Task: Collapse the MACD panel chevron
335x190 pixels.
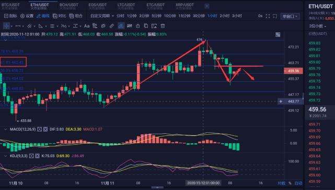Action: point(5,129)
